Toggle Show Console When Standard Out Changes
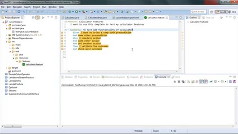The image size is (238, 134). tap(201, 82)
